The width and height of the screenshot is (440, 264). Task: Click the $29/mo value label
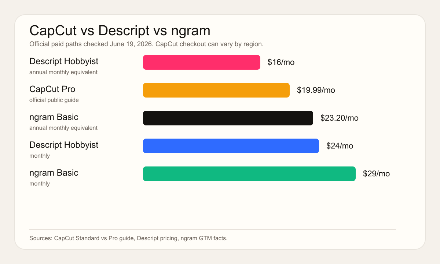tap(377, 174)
